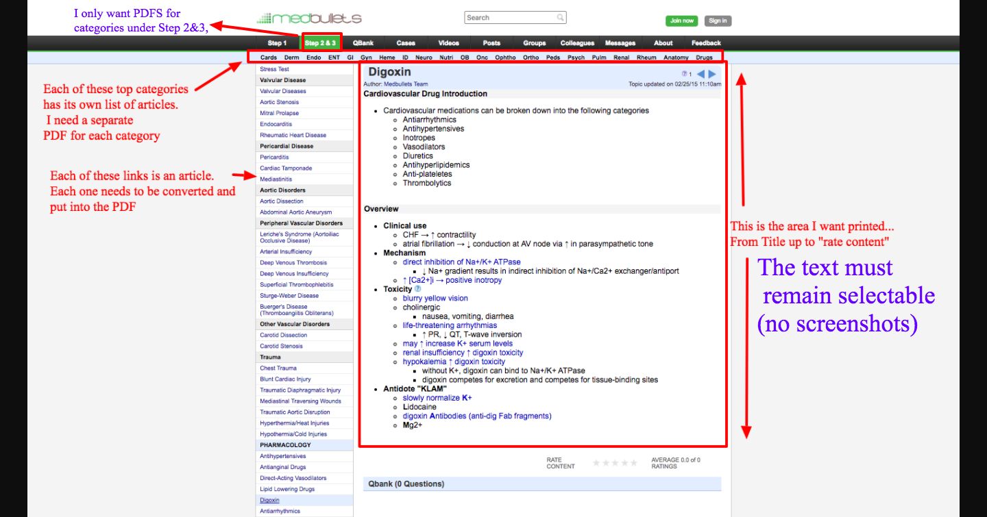Open the Posts menu item
The width and height of the screenshot is (987, 517).
click(x=491, y=43)
